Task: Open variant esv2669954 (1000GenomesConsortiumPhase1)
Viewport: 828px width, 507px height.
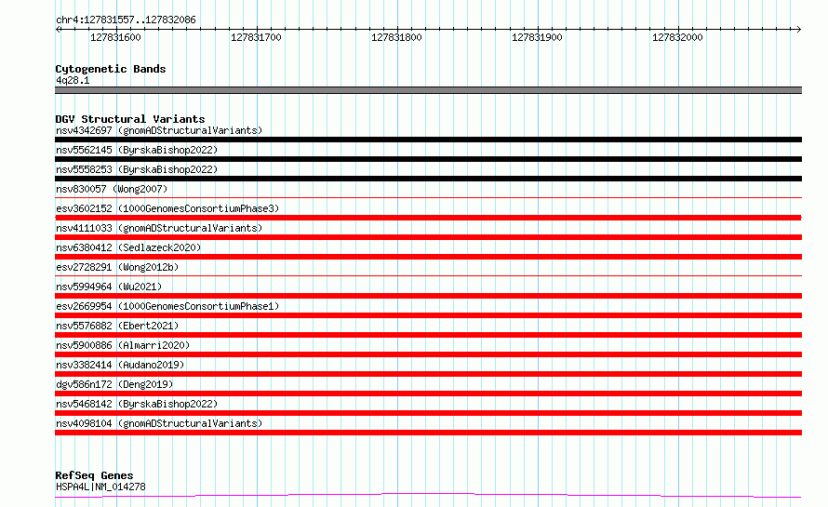Action: [x=167, y=306]
